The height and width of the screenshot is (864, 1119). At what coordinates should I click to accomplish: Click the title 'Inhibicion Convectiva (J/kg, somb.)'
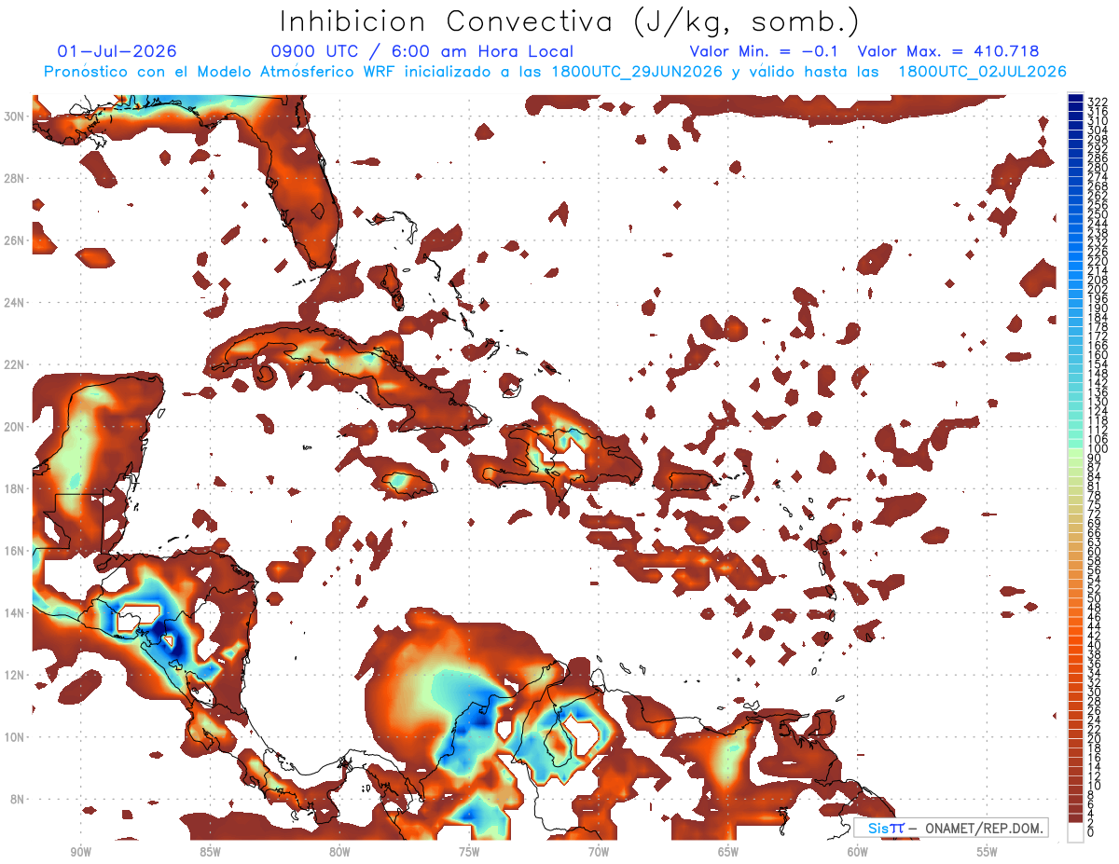(x=570, y=21)
